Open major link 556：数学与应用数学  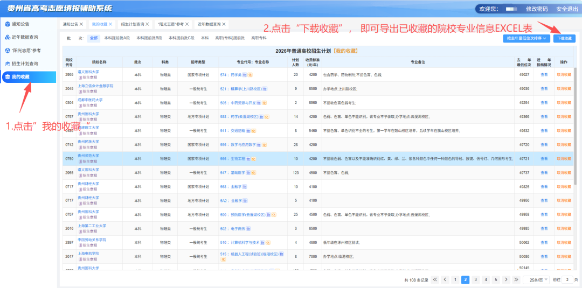[x=238, y=145]
